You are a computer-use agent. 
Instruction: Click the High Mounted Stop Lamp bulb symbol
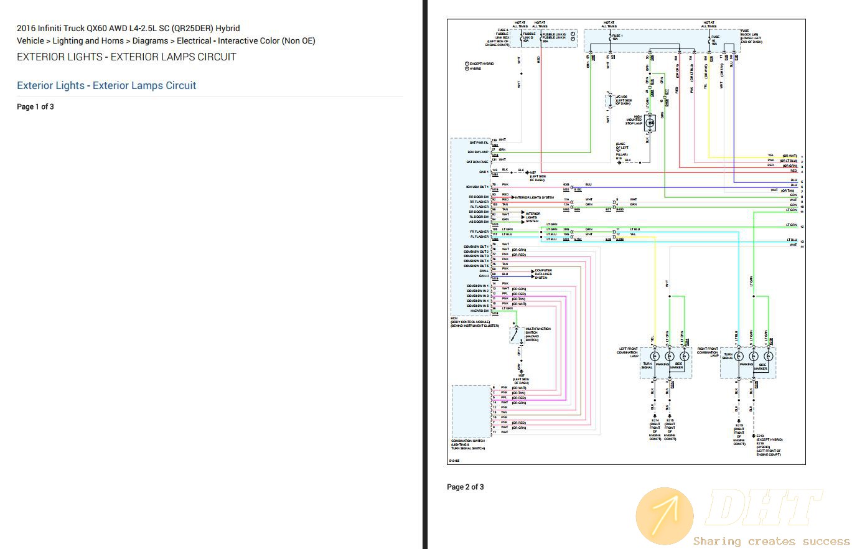tap(650, 123)
